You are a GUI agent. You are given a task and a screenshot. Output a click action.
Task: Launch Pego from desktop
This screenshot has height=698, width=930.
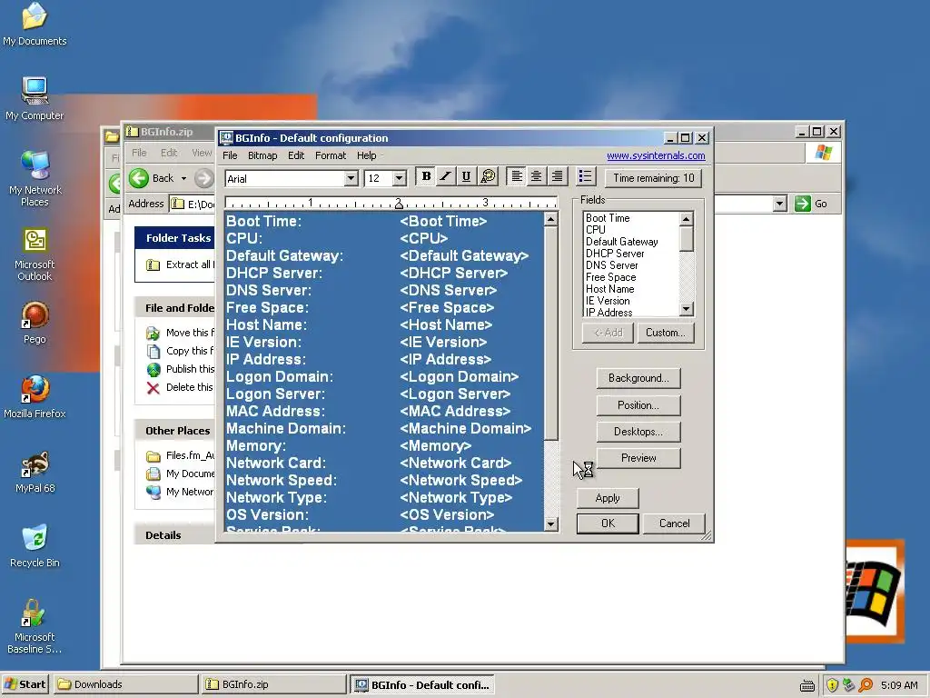[x=35, y=323]
